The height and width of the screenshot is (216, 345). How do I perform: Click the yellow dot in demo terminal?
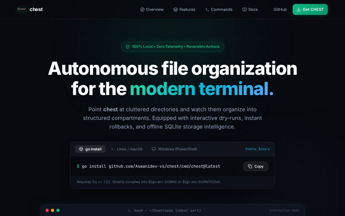click(53, 210)
